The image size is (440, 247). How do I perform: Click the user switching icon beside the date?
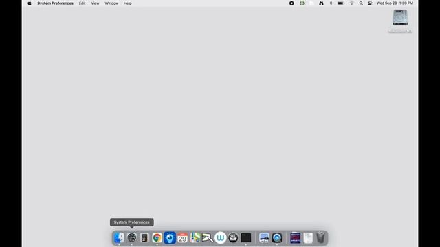(x=370, y=3)
